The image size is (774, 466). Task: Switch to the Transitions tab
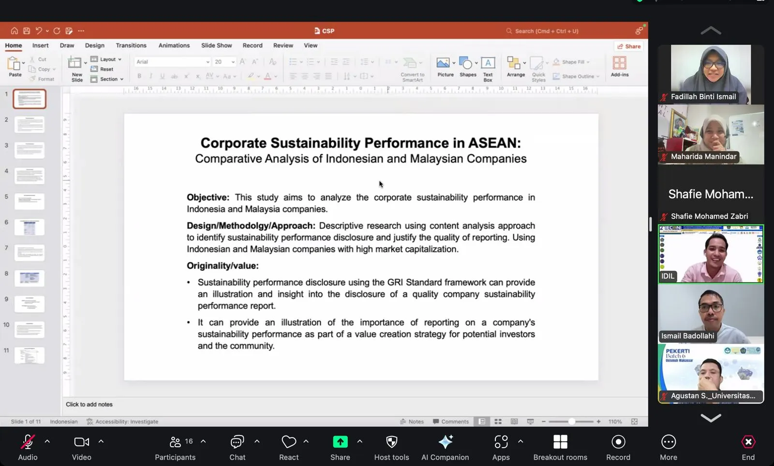coord(131,45)
